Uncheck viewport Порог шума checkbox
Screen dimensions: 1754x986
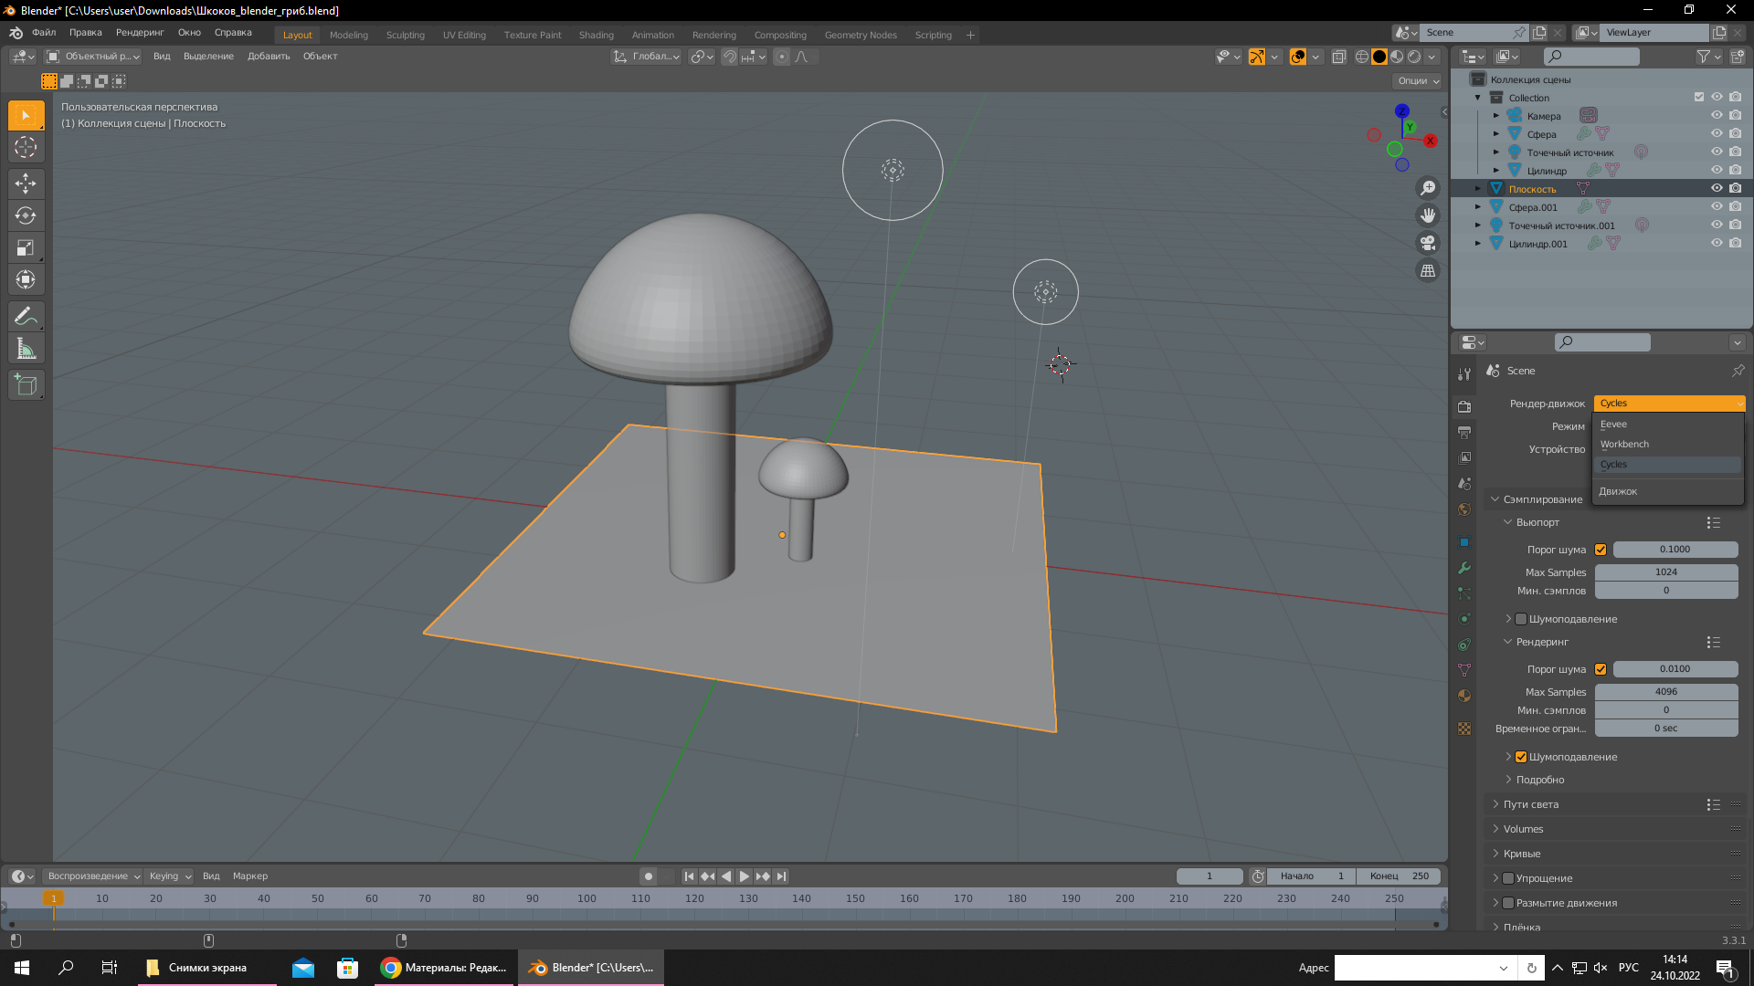coord(1601,550)
